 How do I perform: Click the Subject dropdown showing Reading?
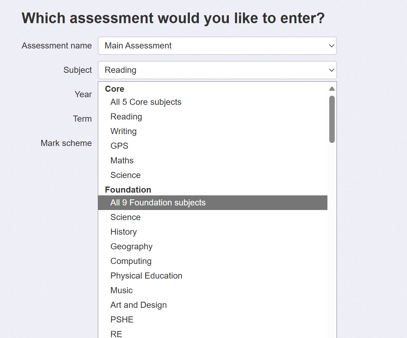click(x=217, y=70)
